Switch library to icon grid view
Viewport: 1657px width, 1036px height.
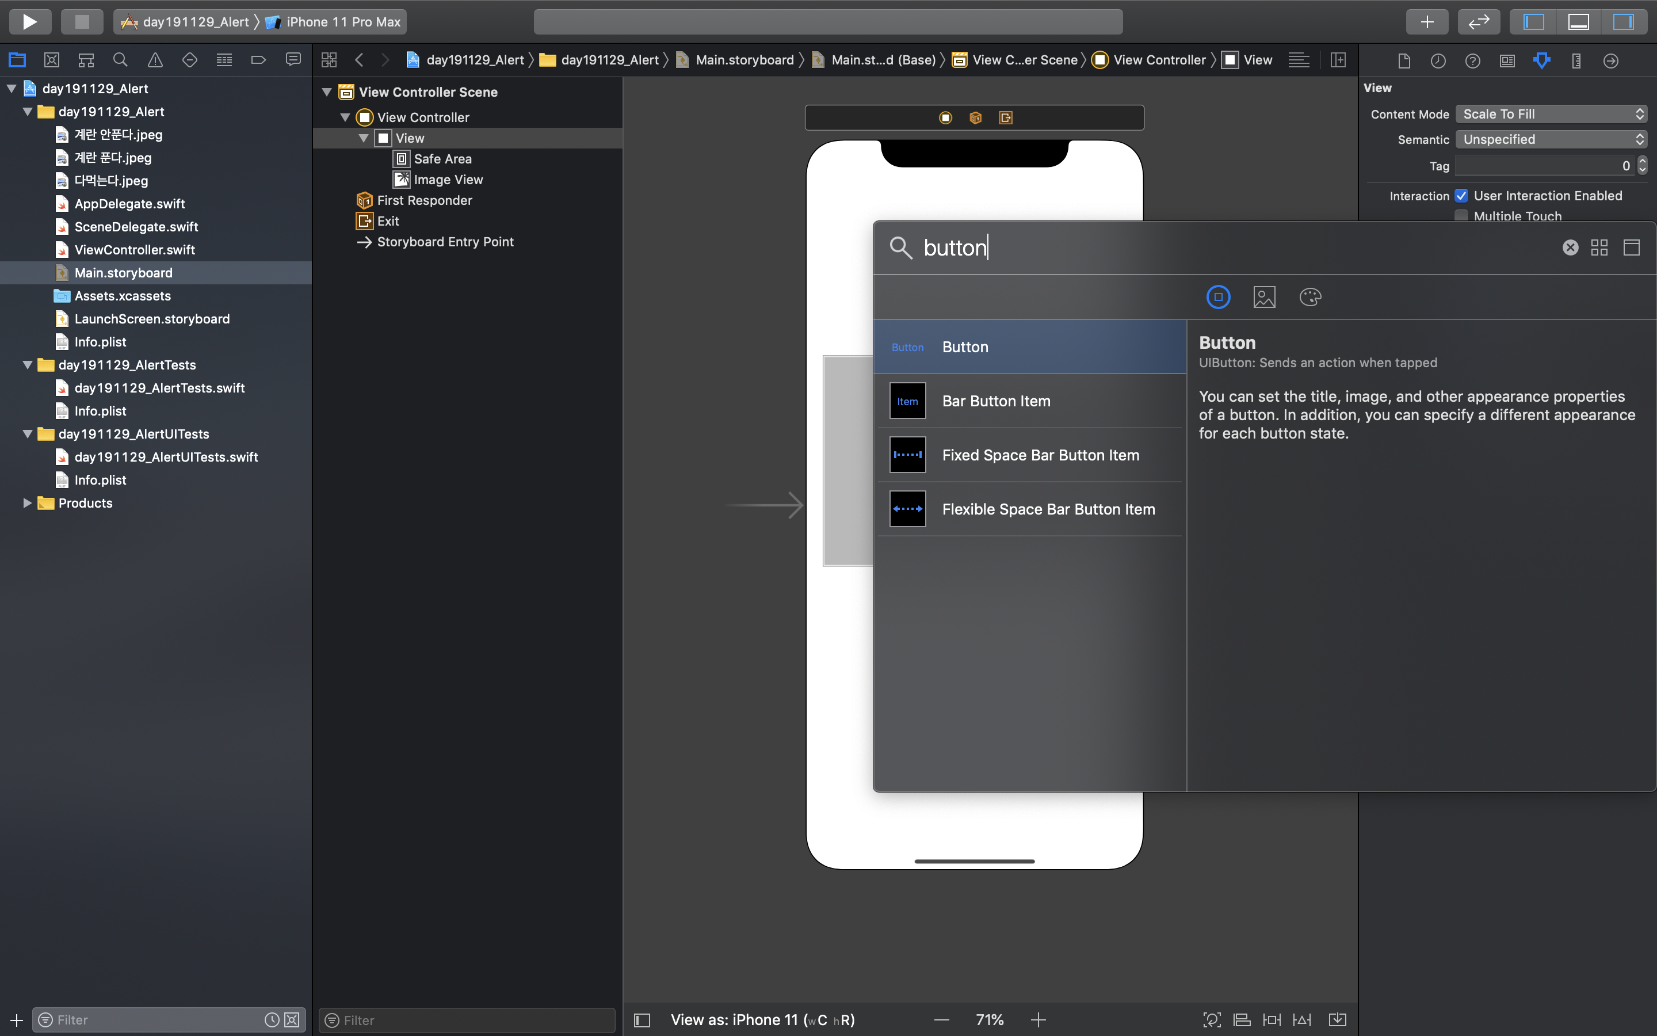[1599, 247]
